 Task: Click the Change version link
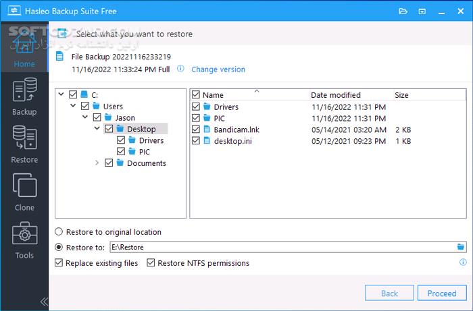218,69
